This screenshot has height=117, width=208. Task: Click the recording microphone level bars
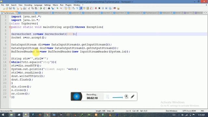[x=108, y=97]
